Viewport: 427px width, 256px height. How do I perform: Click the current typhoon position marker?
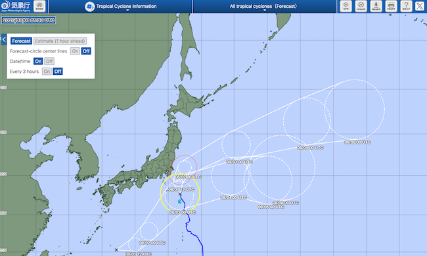click(179, 202)
